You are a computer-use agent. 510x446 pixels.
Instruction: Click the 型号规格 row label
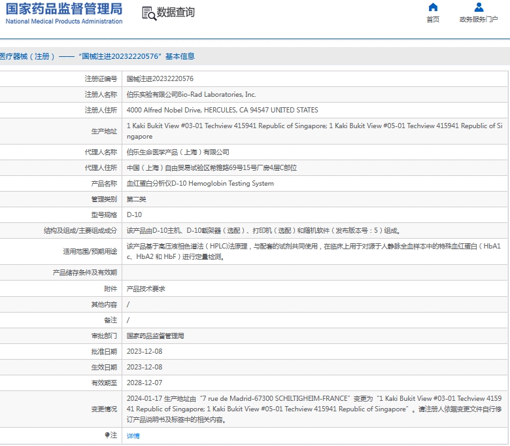(x=104, y=214)
